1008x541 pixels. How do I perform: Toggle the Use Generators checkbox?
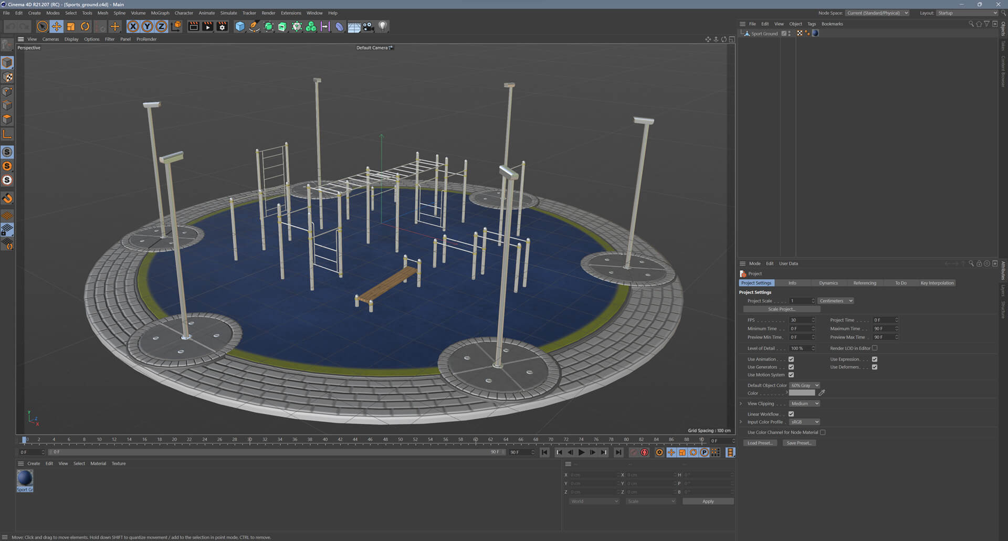pos(791,367)
